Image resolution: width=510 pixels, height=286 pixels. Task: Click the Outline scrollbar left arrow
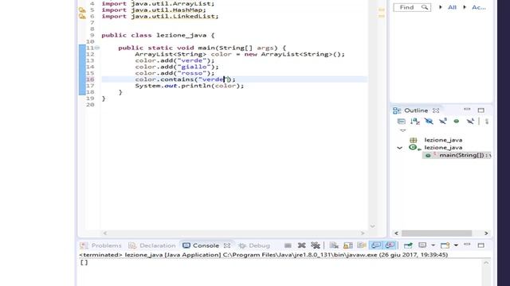pyautogui.click(x=396, y=233)
